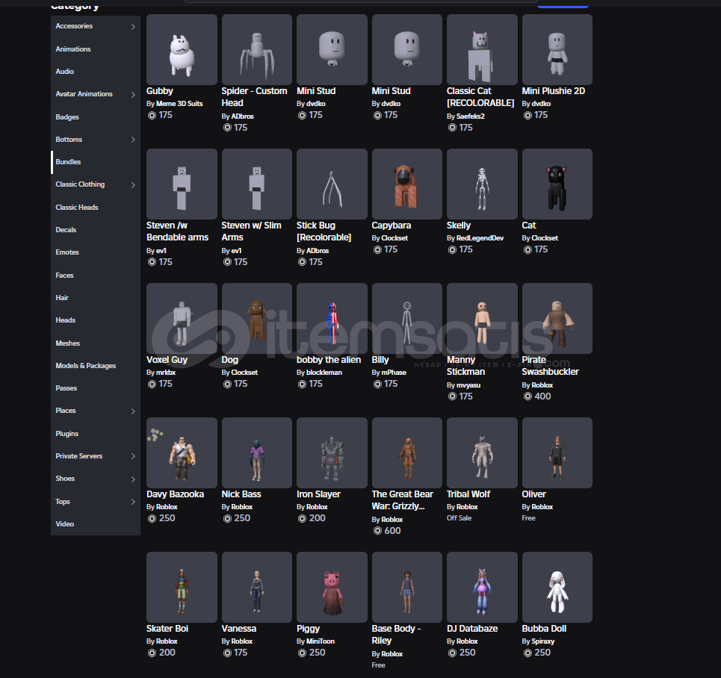This screenshot has height=678, width=721.
Task: Expand the Bottoms category chevron
Action: [x=133, y=140]
